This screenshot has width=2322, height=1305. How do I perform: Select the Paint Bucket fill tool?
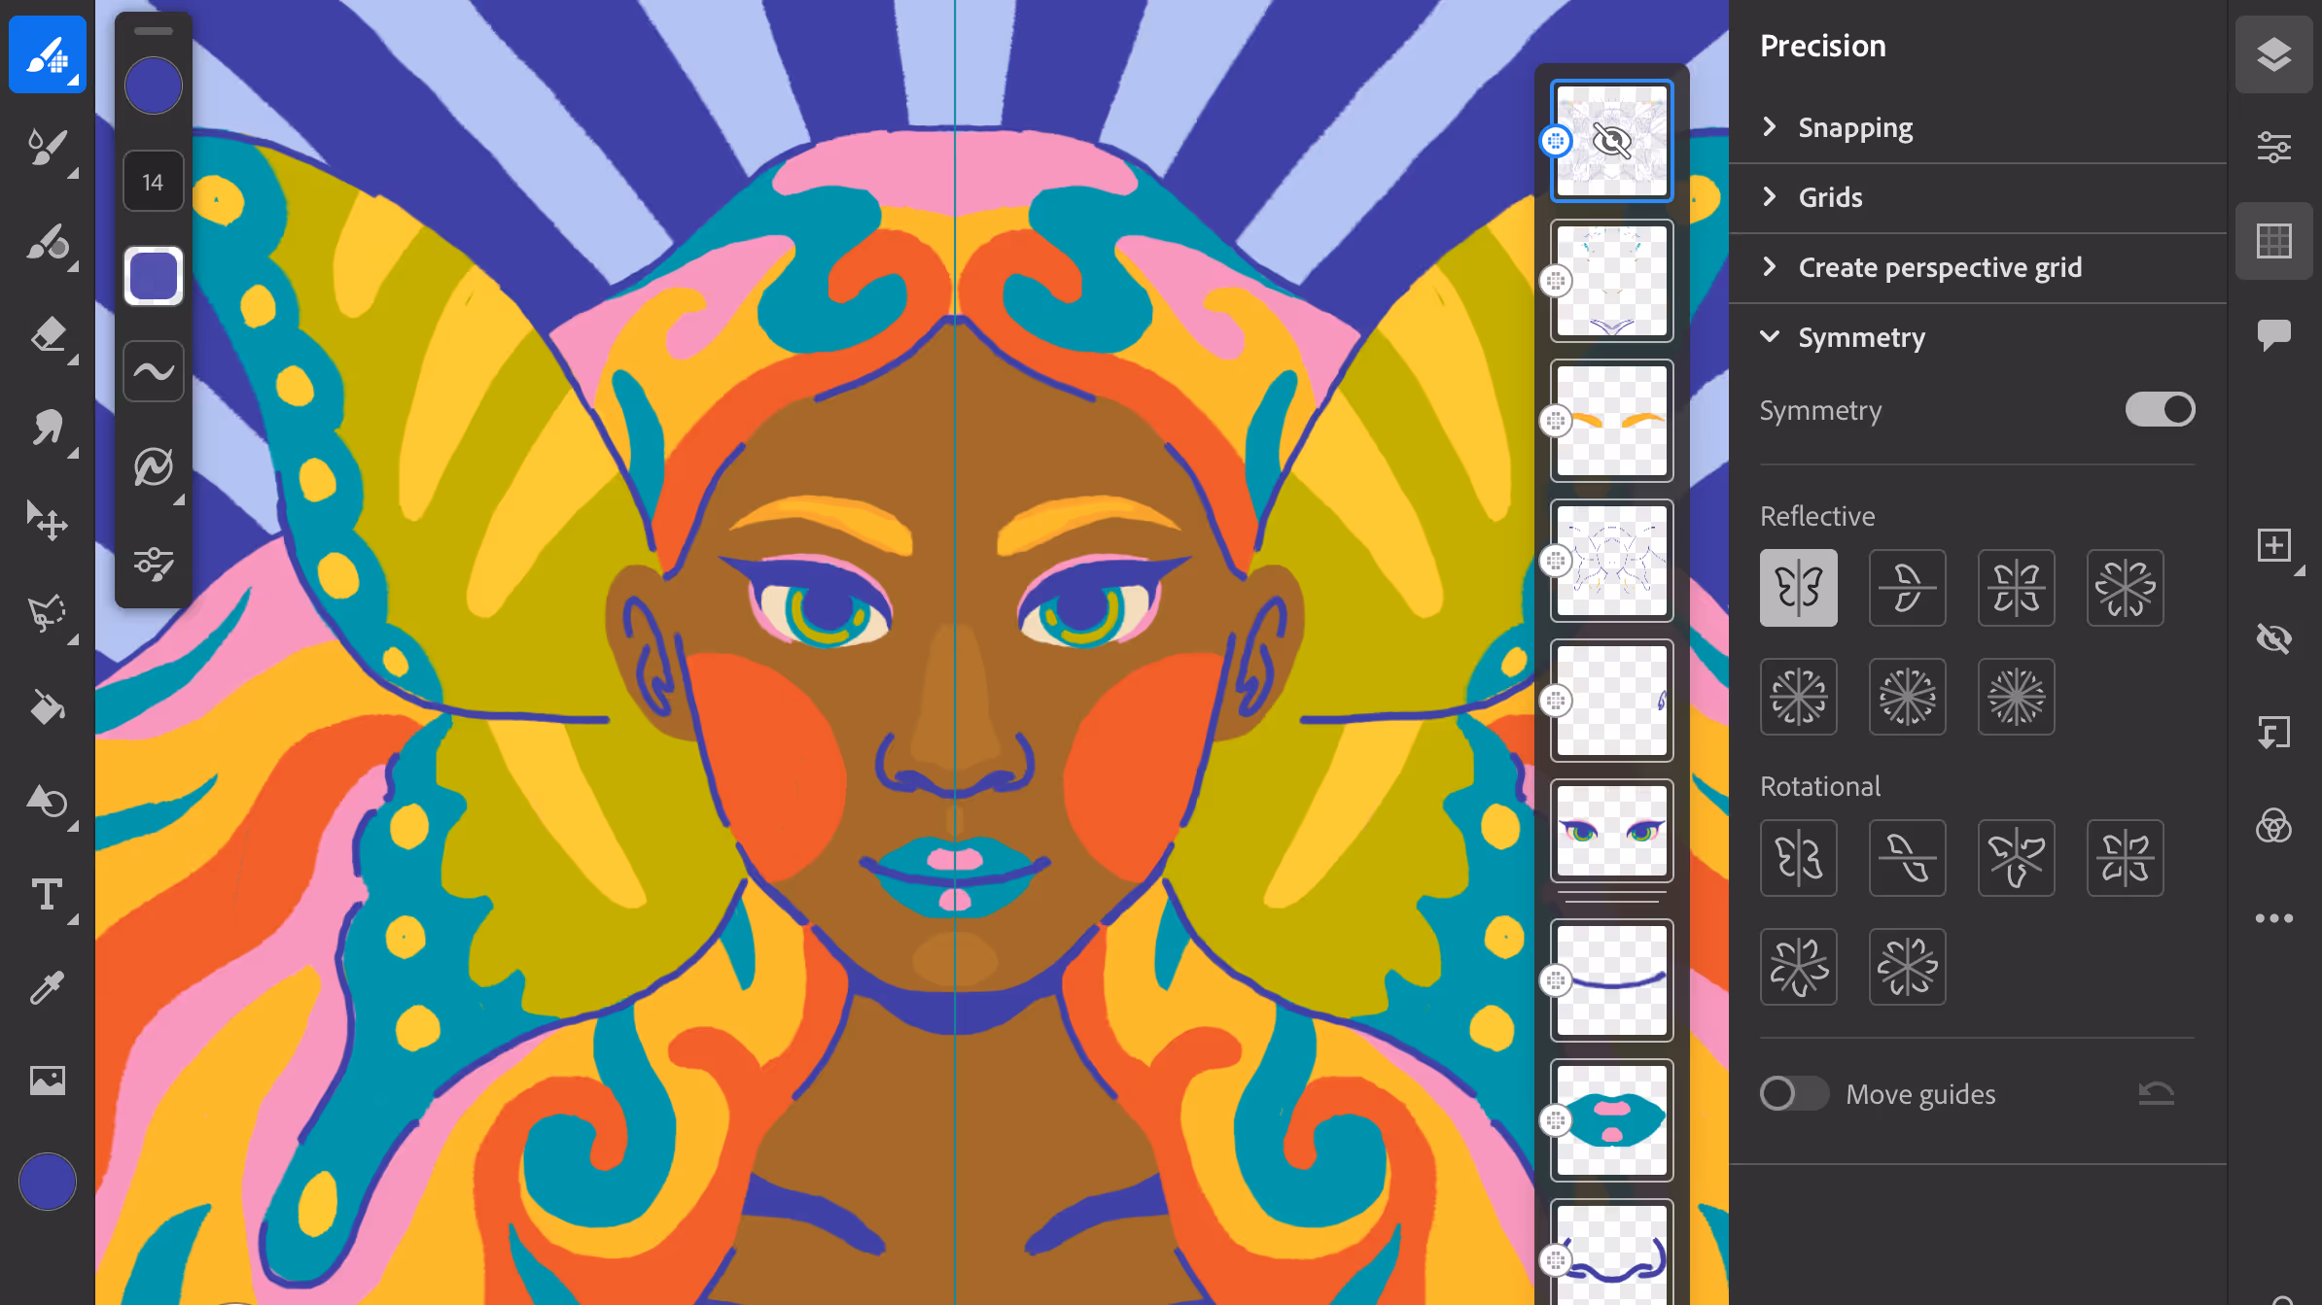click(47, 708)
